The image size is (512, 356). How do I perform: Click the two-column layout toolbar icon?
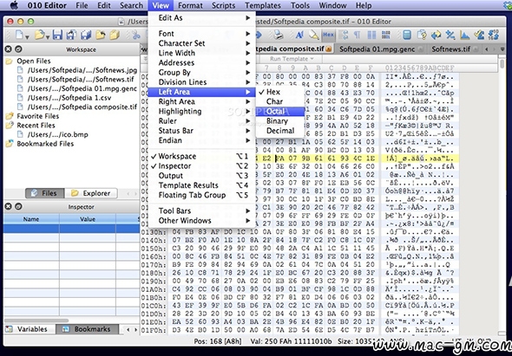(371, 35)
